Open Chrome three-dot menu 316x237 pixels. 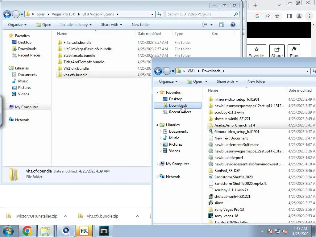coord(309,16)
